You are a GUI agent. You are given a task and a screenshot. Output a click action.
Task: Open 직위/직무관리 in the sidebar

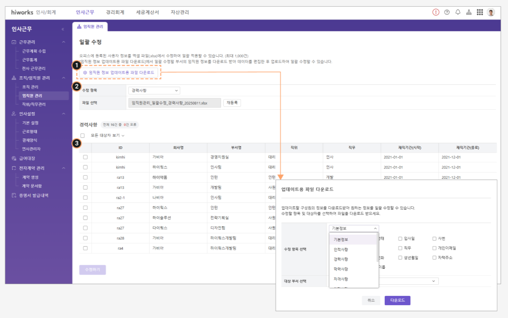34,104
